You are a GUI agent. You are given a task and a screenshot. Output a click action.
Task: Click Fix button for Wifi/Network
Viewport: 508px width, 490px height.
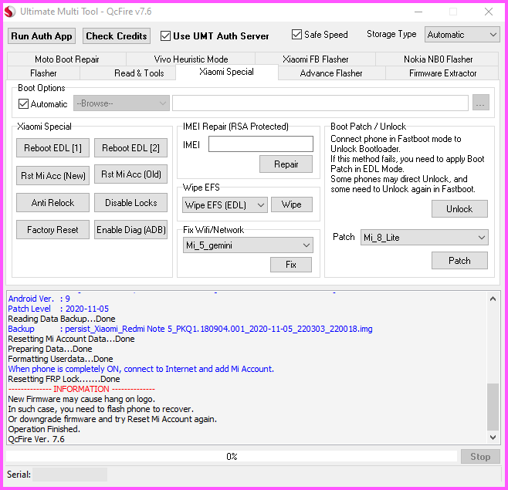point(291,265)
